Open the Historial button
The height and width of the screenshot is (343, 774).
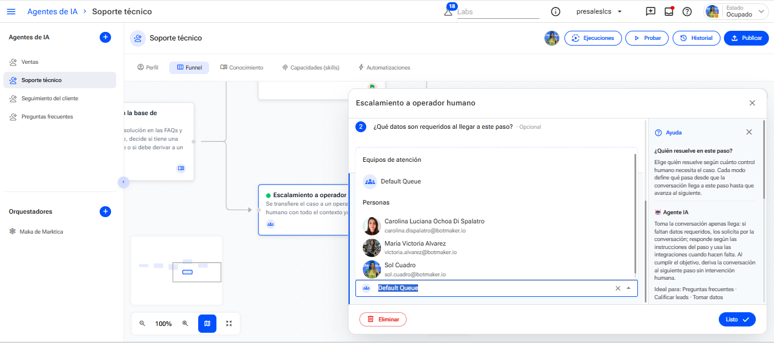696,38
